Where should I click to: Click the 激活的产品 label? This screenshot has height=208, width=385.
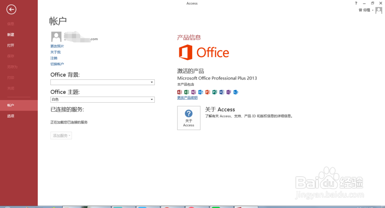191,71
